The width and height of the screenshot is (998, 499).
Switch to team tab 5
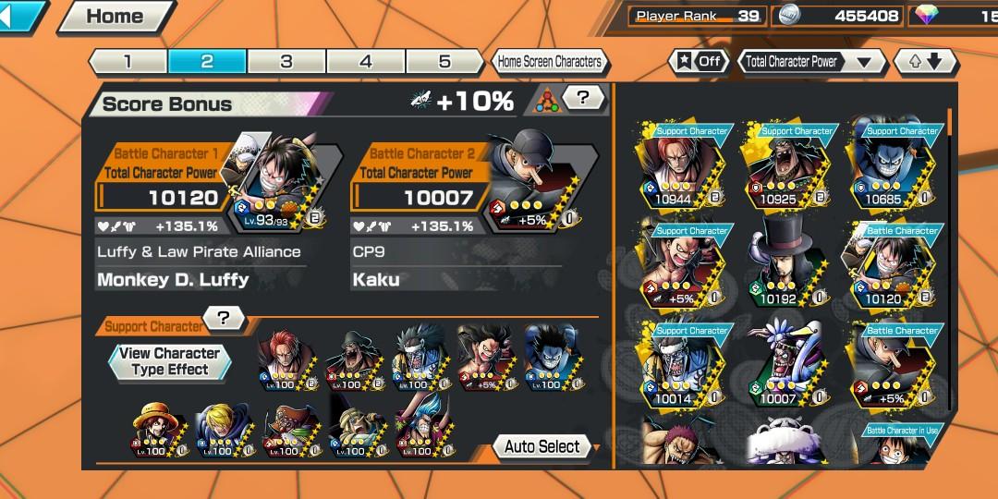[x=445, y=62]
